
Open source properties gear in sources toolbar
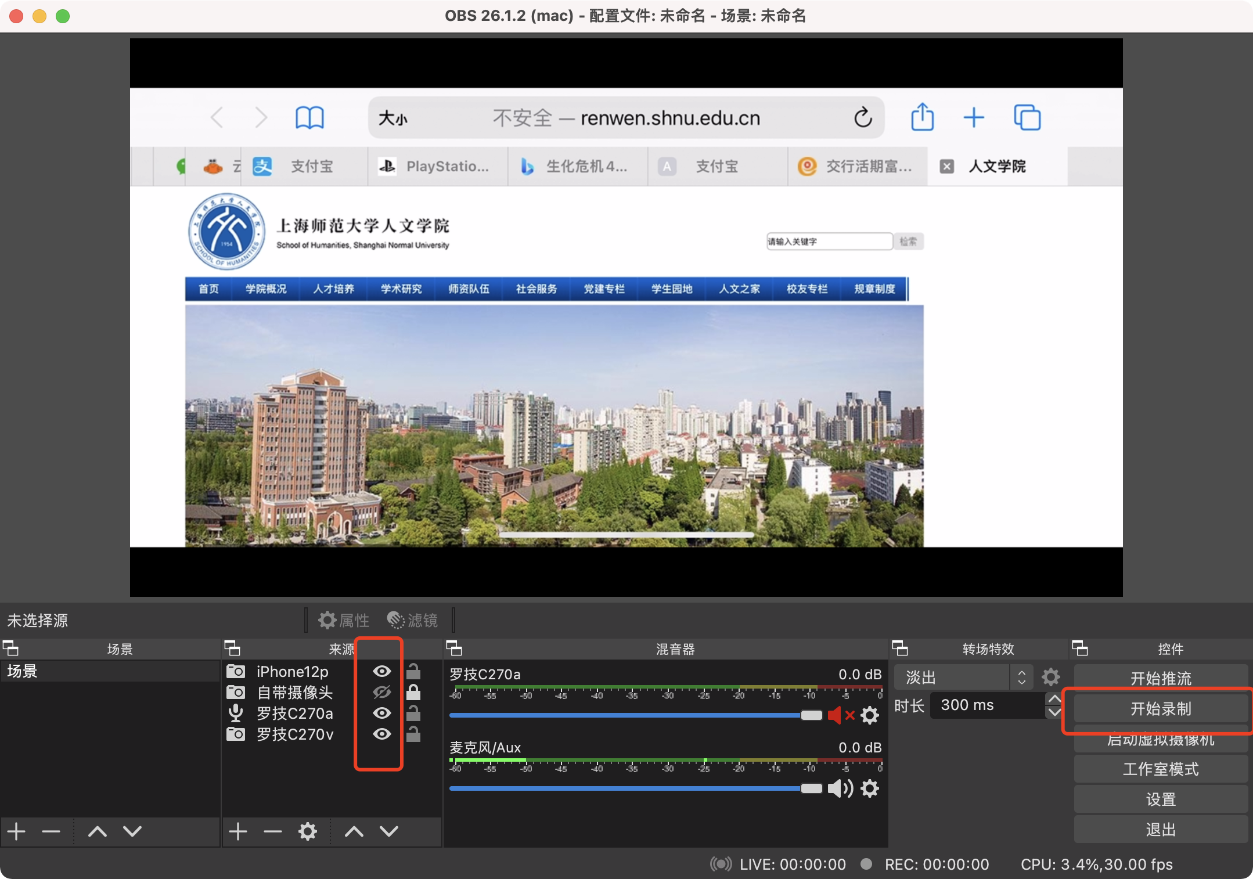coord(308,831)
